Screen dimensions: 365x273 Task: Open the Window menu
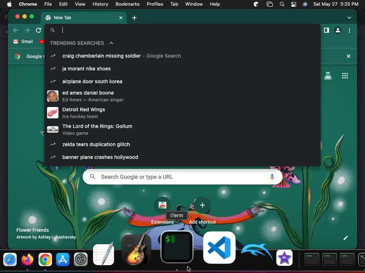pos(194,4)
